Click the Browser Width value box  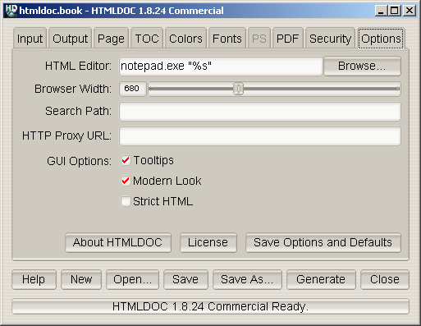(x=132, y=89)
